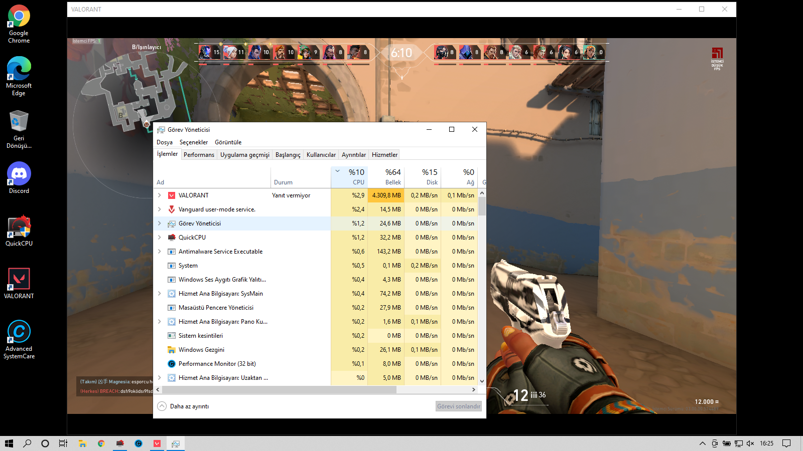Screen dimensions: 803x451
Task: Select the Geri Dönüşüm recycle bin icon
Action: coord(19,129)
